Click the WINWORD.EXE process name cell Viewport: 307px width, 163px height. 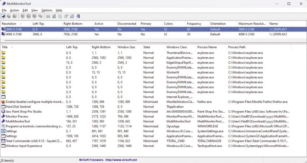tap(208, 126)
